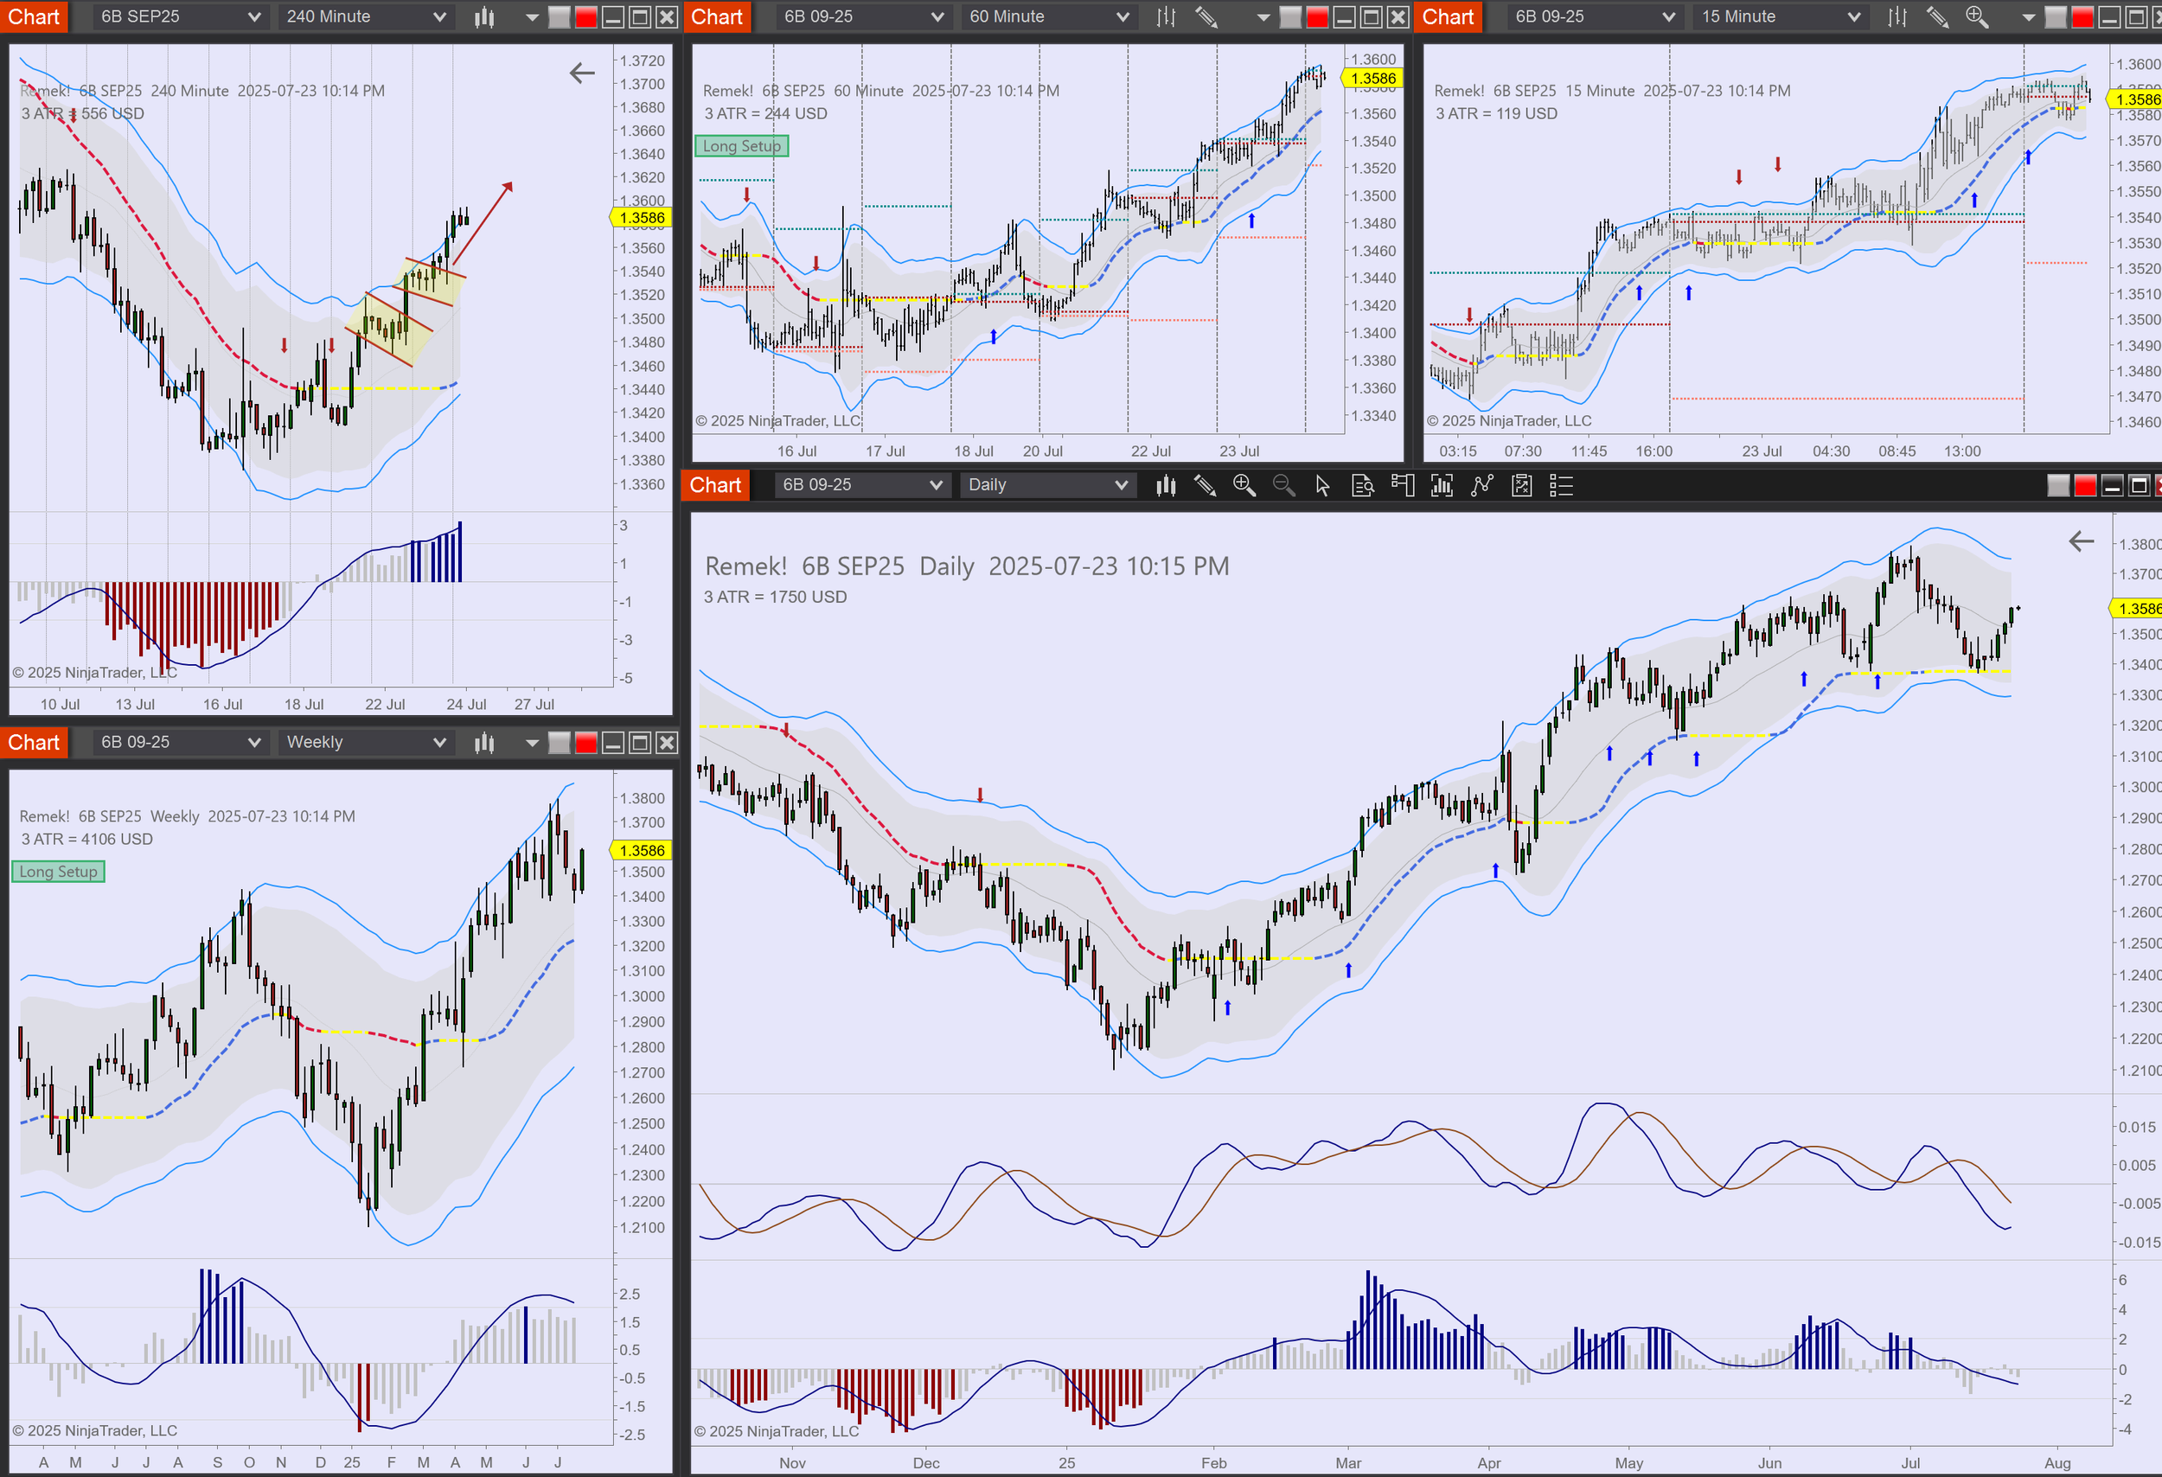2162x1477 pixels.
Task: Click Chart tab of the Weekly window
Action: (x=34, y=742)
